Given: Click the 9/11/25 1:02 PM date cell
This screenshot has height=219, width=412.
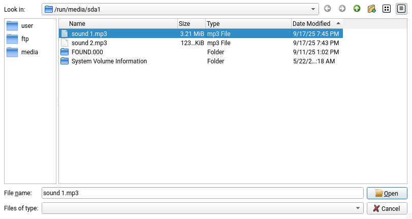Looking at the screenshot, I should (316, 52).
